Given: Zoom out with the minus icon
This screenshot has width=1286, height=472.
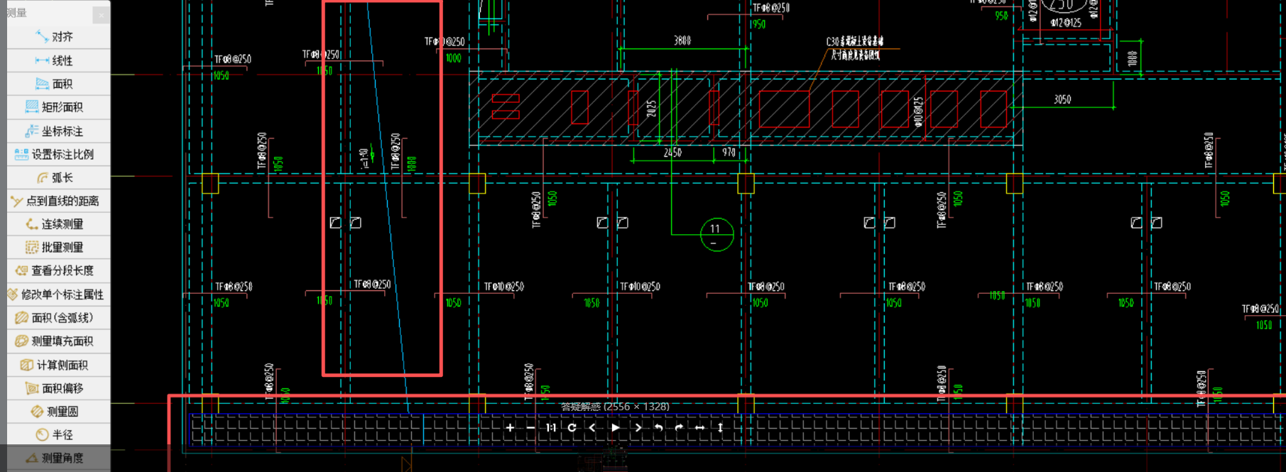Looking at the screenshot, I should (530, 427).
